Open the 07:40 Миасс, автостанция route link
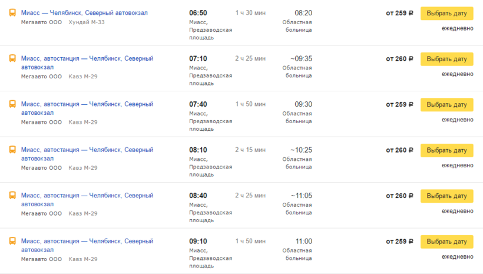Viewport: 483px width, 274px height. click(x=87, y=104)
